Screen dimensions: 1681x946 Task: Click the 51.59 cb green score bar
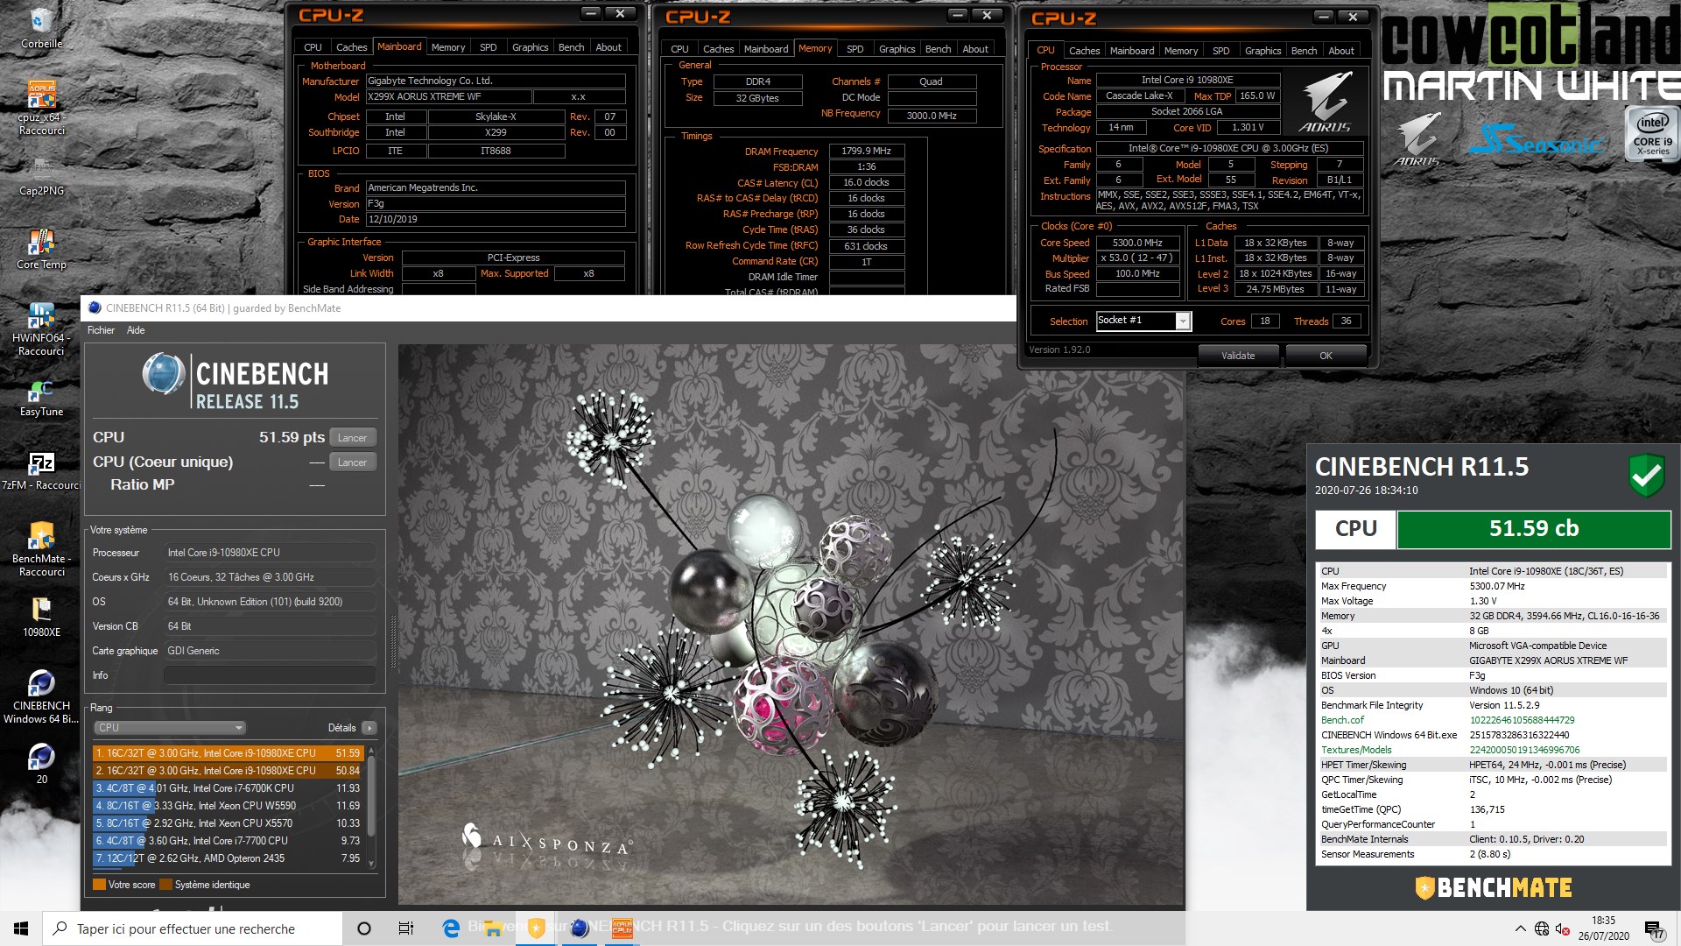(1534, 529)
